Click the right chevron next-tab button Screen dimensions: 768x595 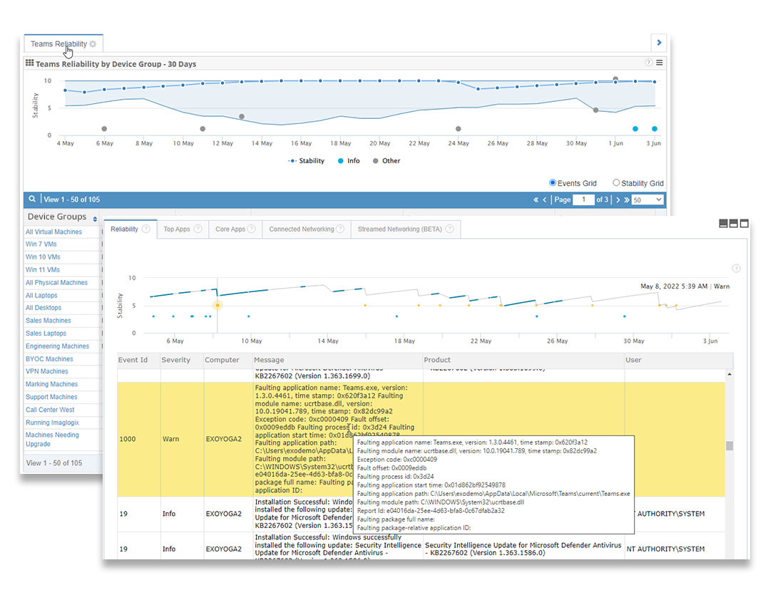coord(659,43)
